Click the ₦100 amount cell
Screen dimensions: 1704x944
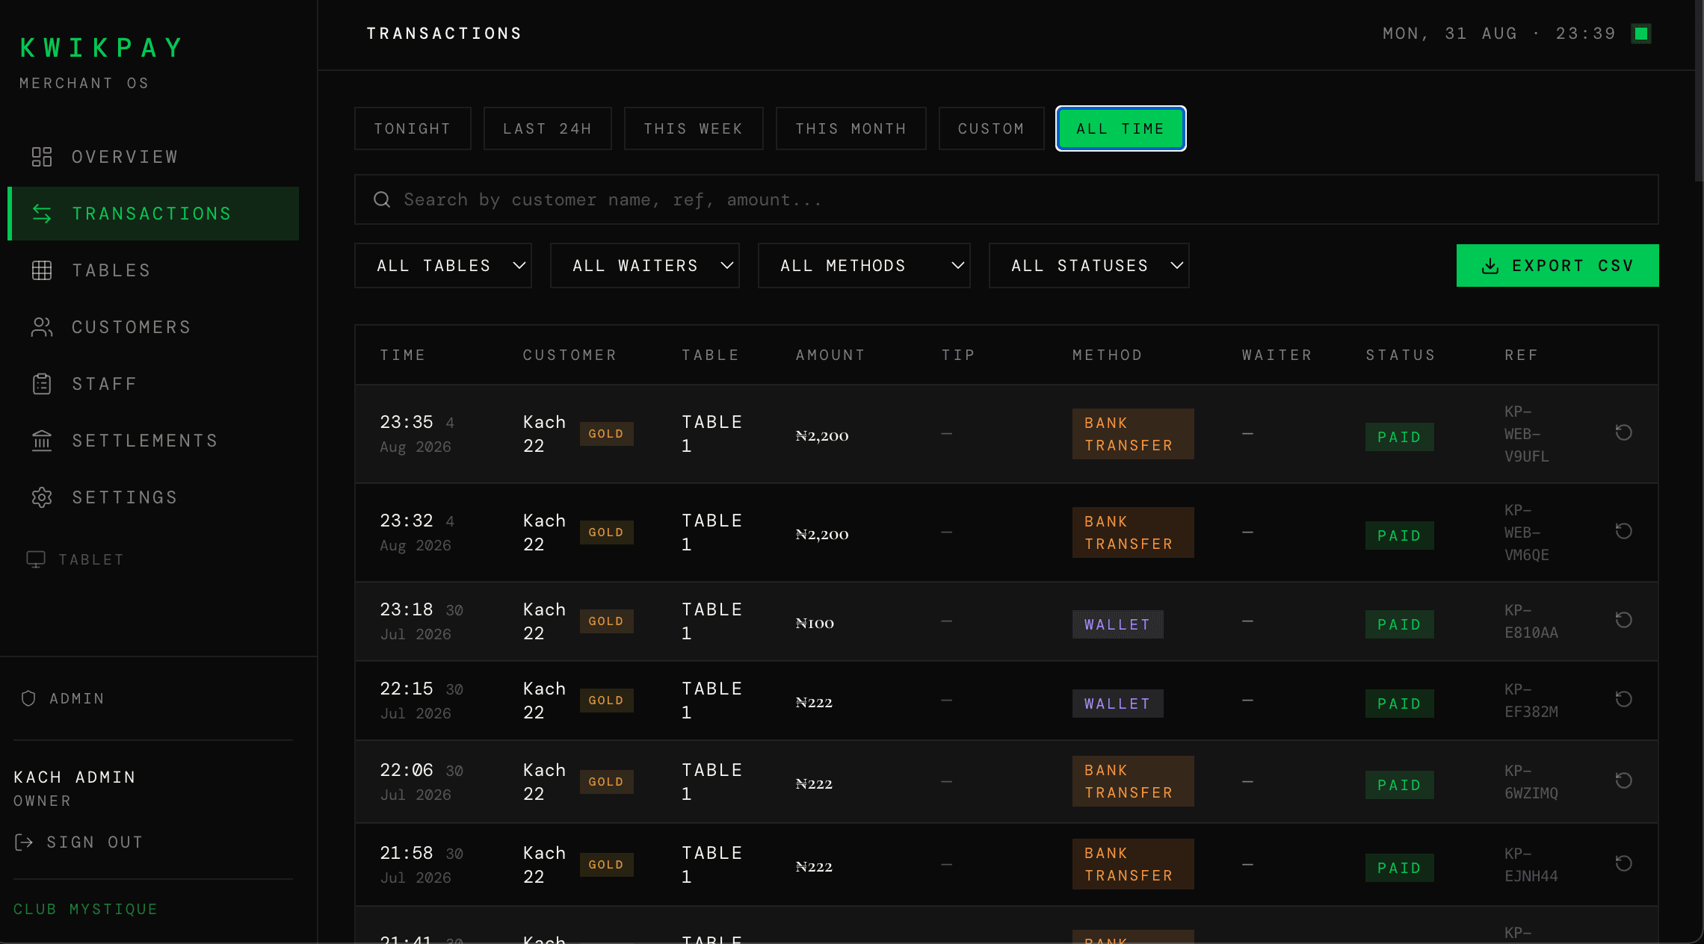815,623
